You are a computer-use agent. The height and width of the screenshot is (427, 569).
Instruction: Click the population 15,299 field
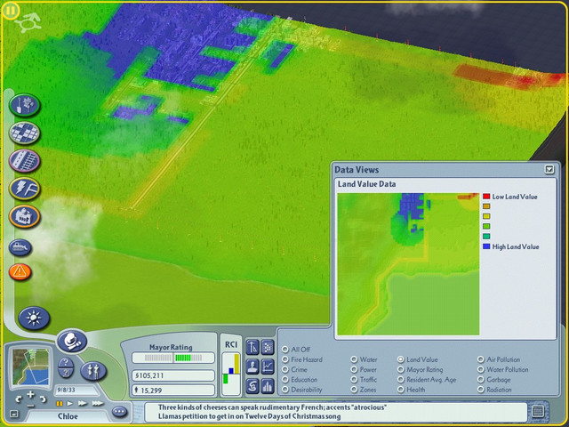point(173,391)
